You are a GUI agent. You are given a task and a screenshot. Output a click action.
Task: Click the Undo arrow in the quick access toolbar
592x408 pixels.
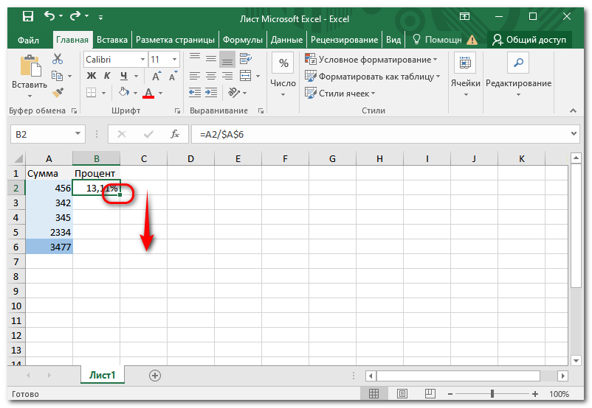(x=49, y=16)
